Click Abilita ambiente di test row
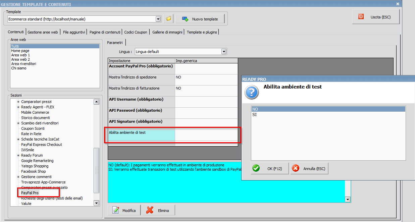 (173, 135)
